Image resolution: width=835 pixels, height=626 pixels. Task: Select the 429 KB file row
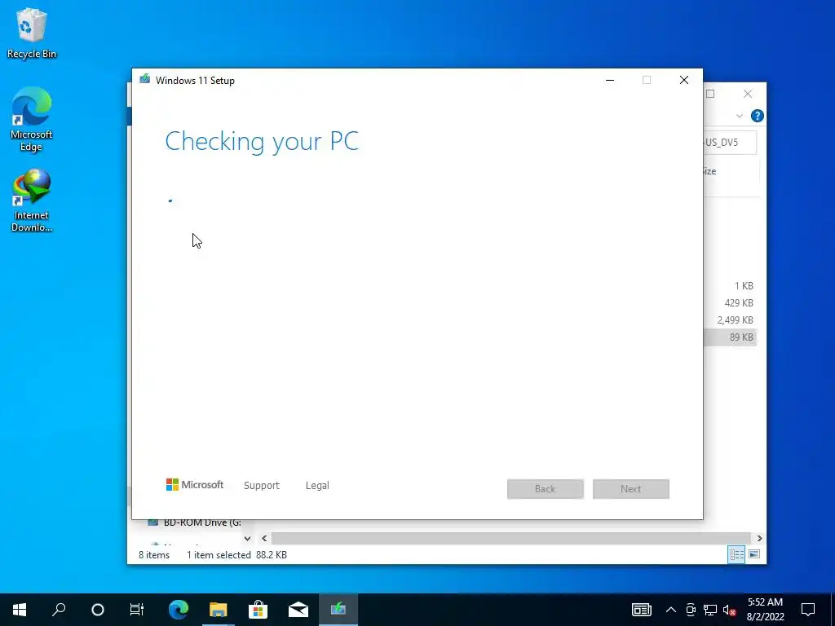tap(730, 303)
